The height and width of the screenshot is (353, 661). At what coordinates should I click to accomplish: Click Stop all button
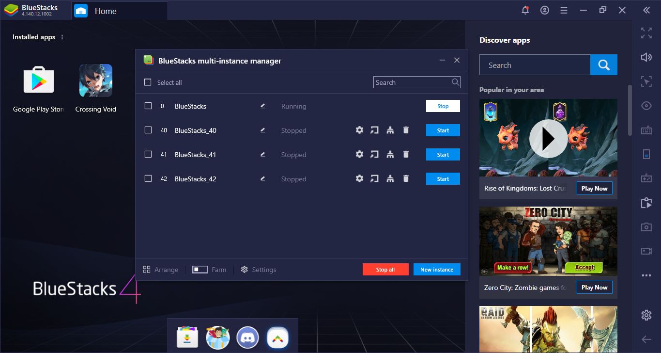(x=385, y=270)
